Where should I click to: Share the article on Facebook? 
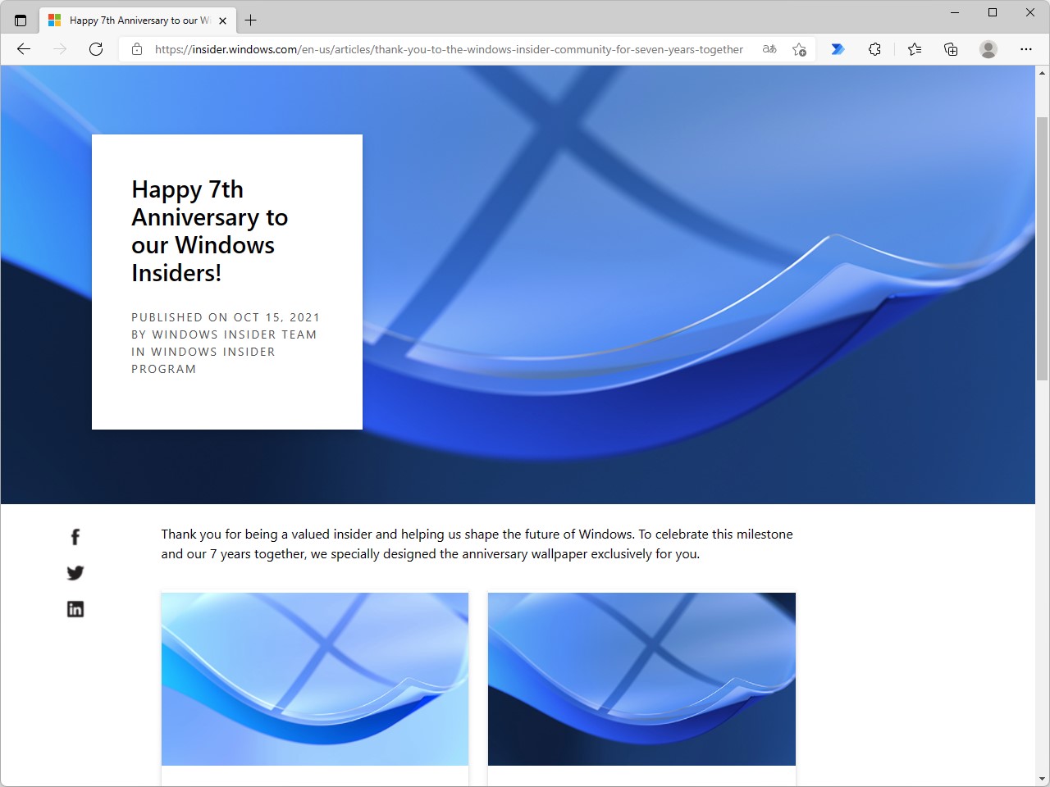click(x=75, y=536)
